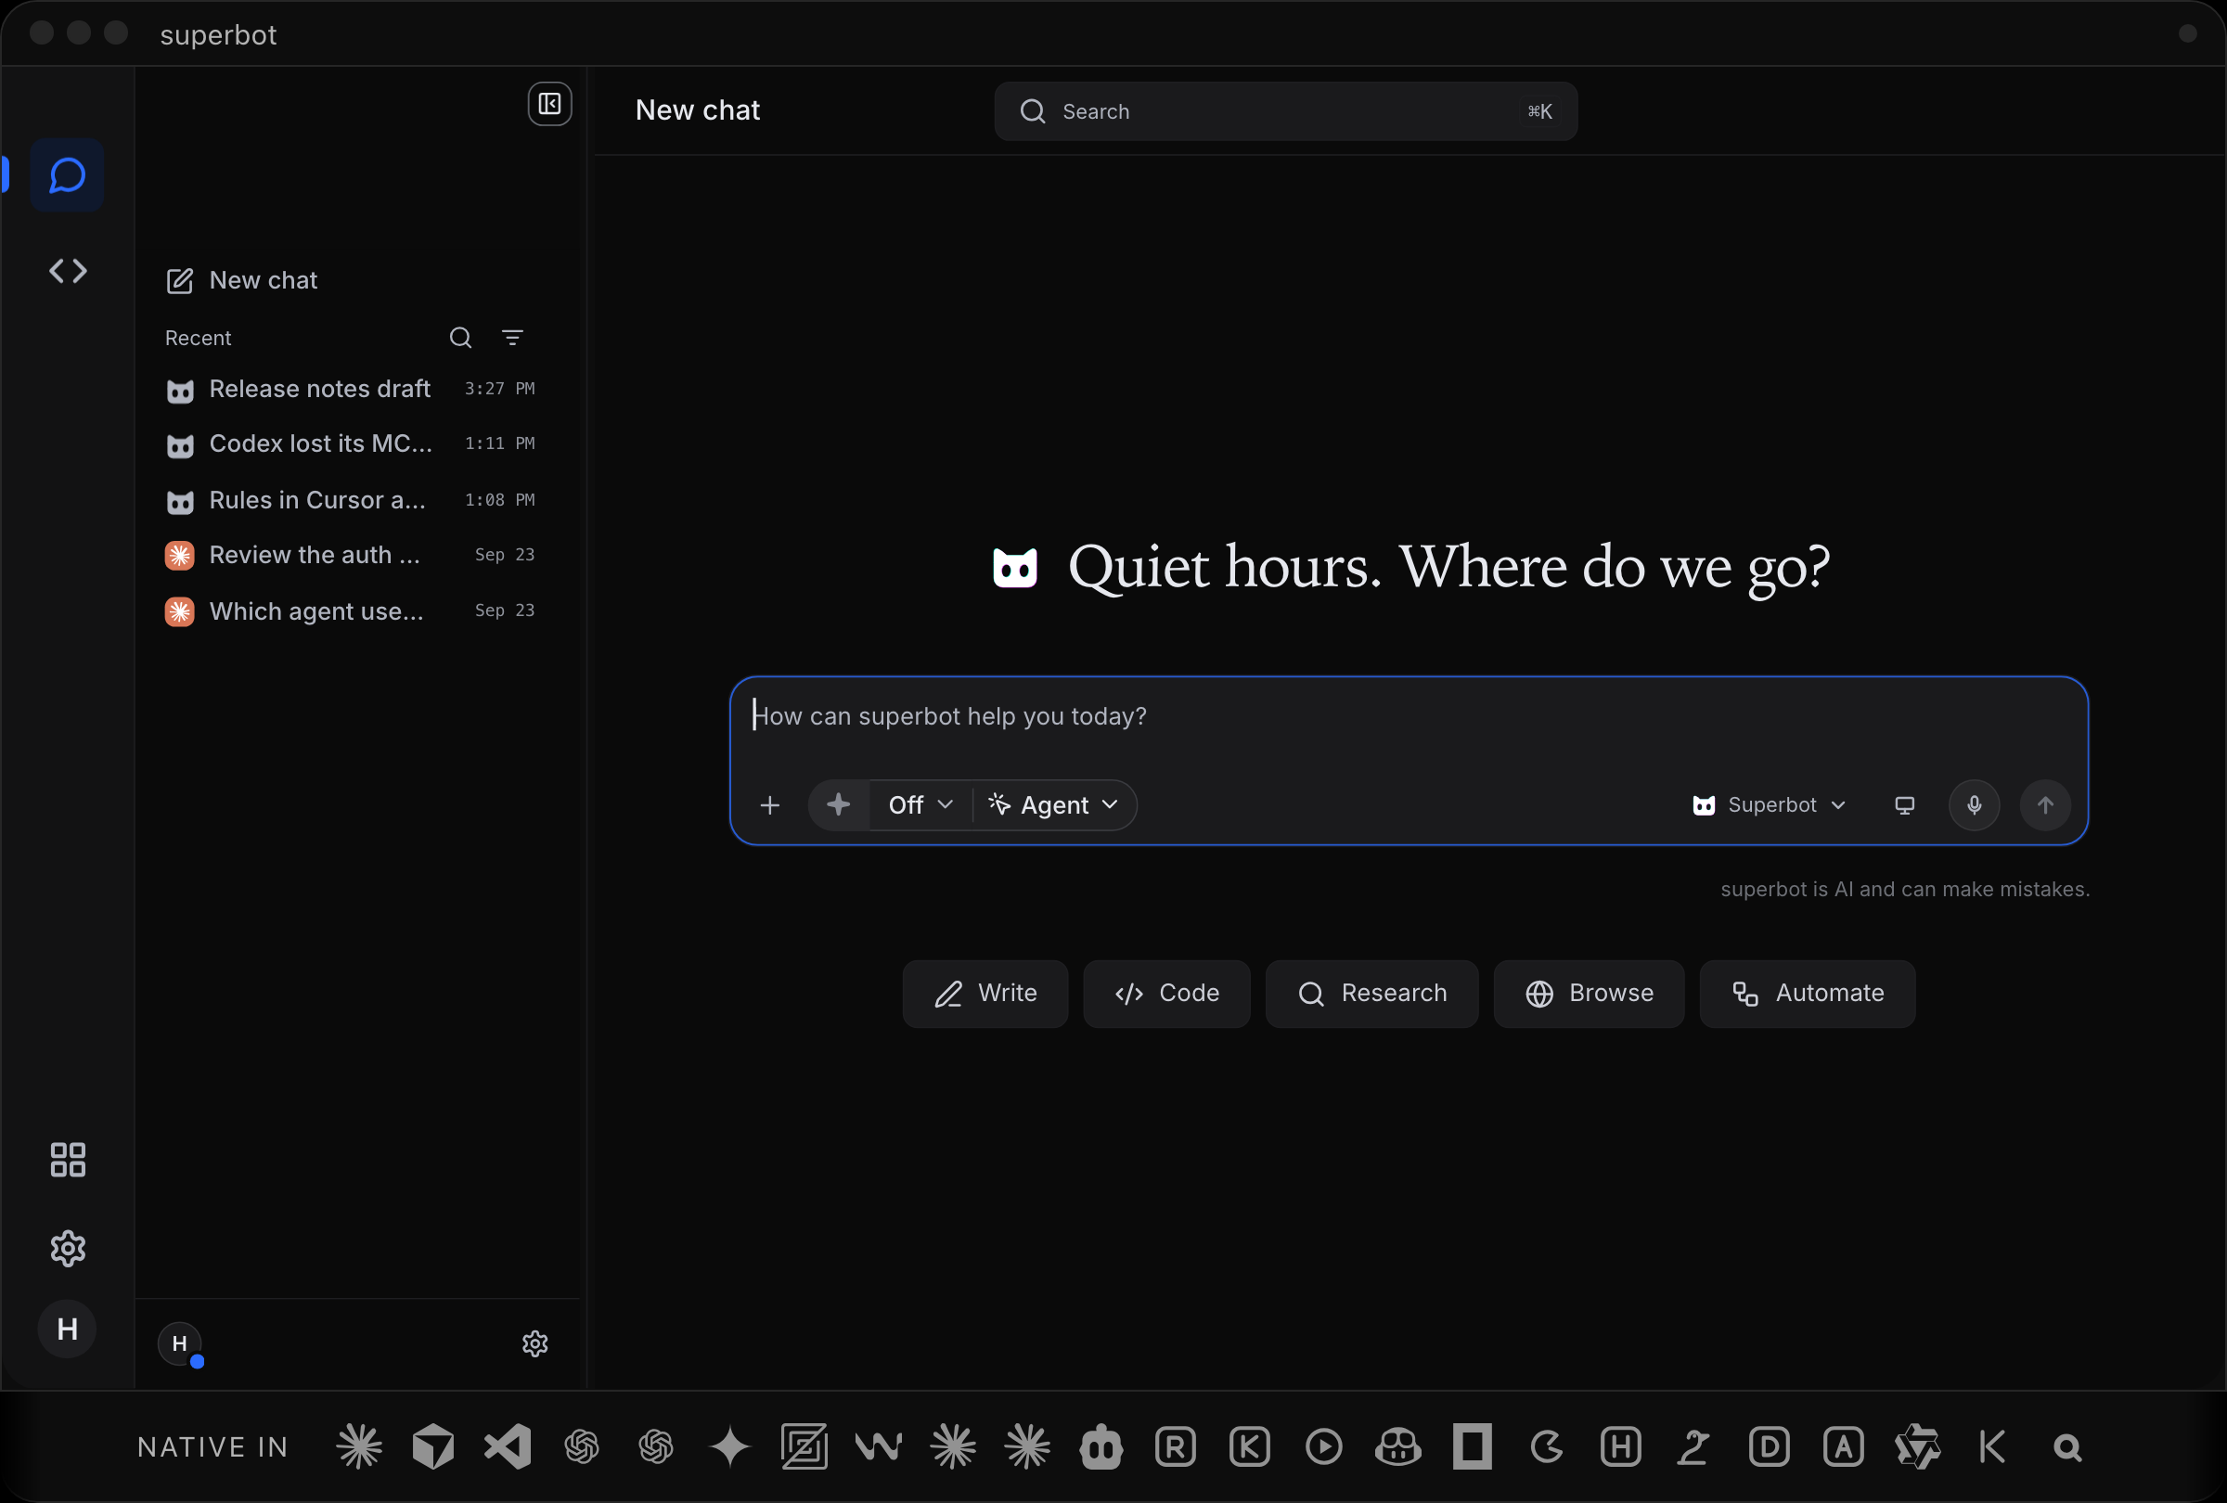Choose the Write quick action
Viewport: 2227px width, 1503px height.
coord(985,994)
